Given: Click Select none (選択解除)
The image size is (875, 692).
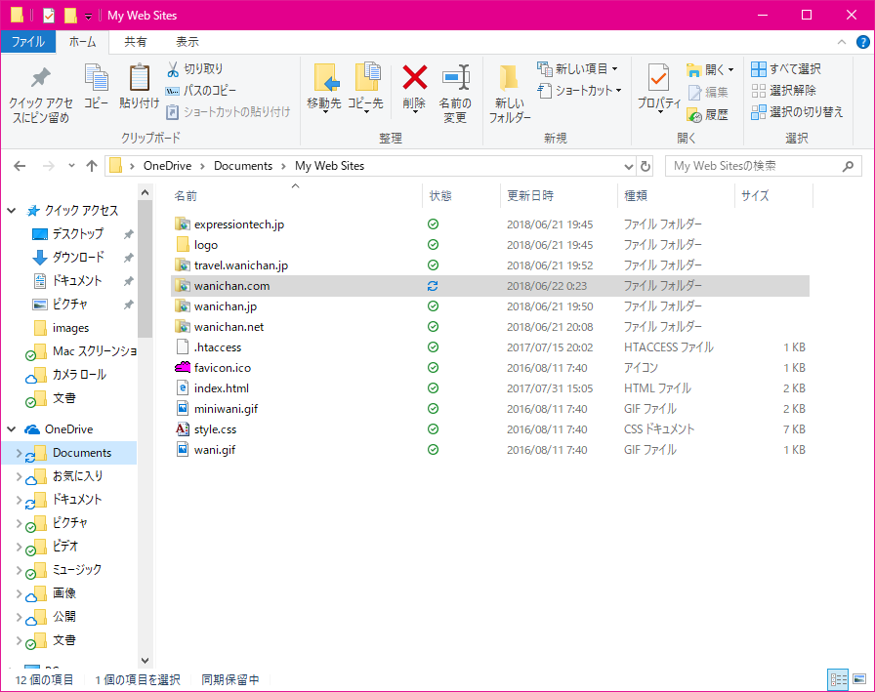Looking at the screenshot, I should (783, 91).
